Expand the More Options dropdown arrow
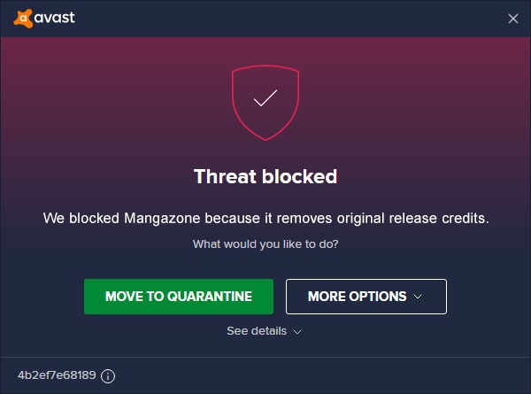 click(419, 297)
